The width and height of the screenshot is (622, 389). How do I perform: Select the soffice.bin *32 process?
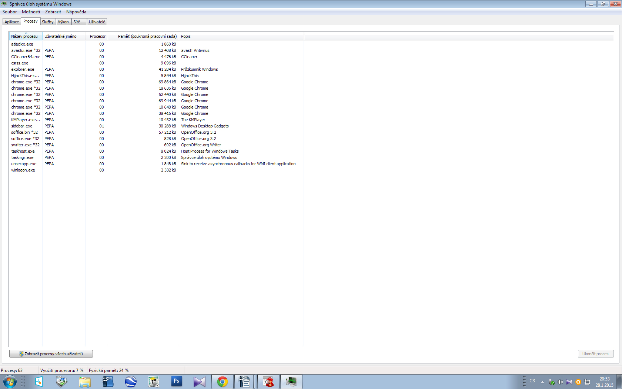tap(156, 132)
